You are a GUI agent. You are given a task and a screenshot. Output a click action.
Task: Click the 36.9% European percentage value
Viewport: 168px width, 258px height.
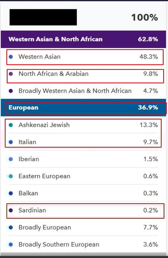pyautogui.click(x=148, y=108)
